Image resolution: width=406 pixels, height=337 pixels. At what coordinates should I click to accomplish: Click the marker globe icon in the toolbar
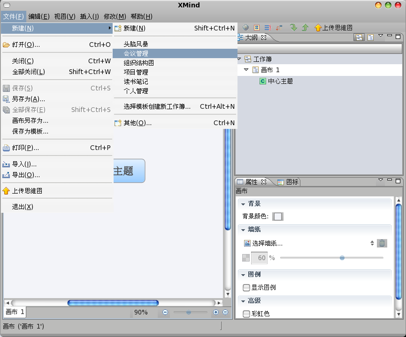[x=245, y=28]
